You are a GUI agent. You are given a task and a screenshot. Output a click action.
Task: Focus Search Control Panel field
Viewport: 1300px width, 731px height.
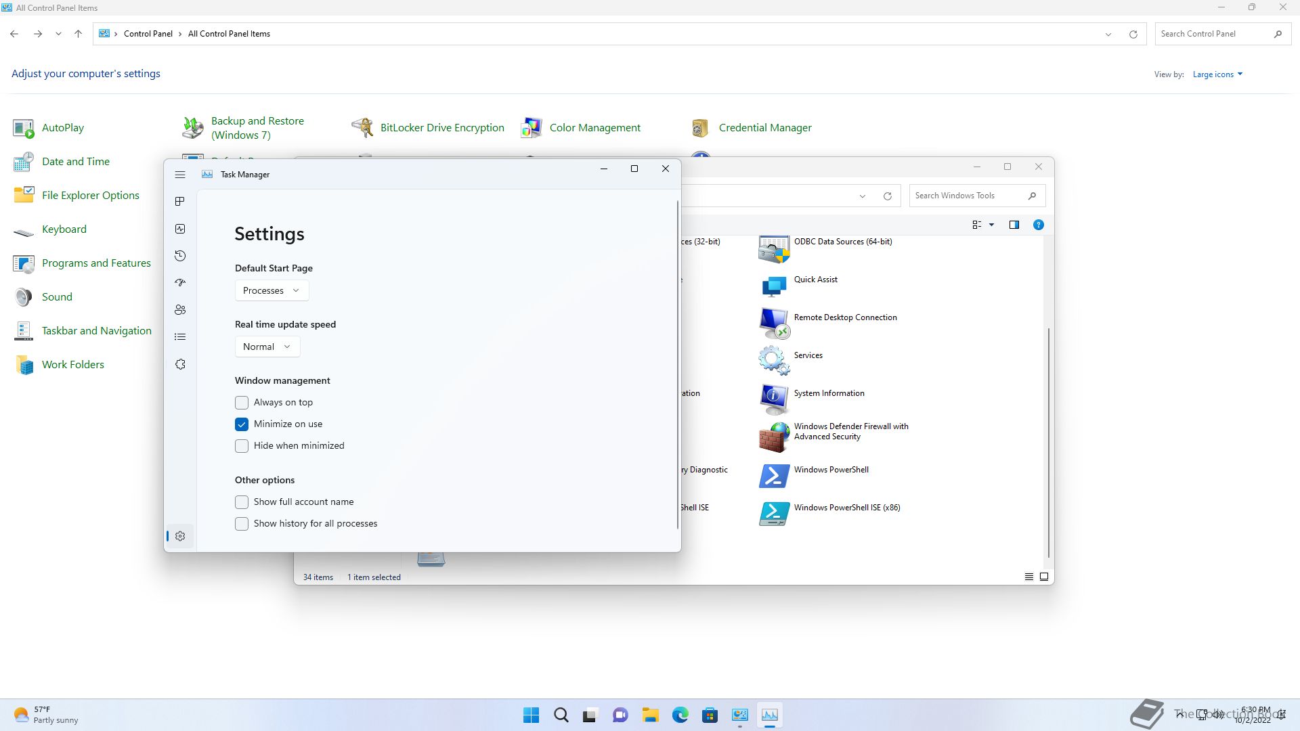pos(1222,34)
